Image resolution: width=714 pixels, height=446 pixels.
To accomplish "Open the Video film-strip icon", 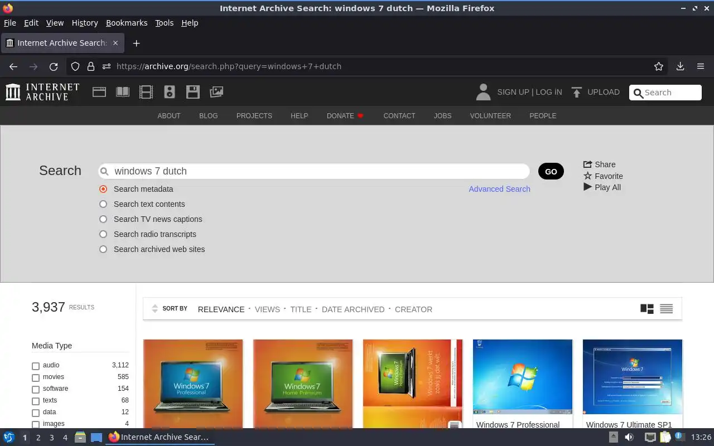I will (146, 92).
